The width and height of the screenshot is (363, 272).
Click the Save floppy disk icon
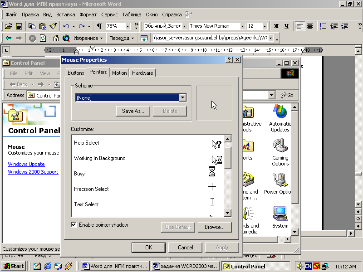19,26
